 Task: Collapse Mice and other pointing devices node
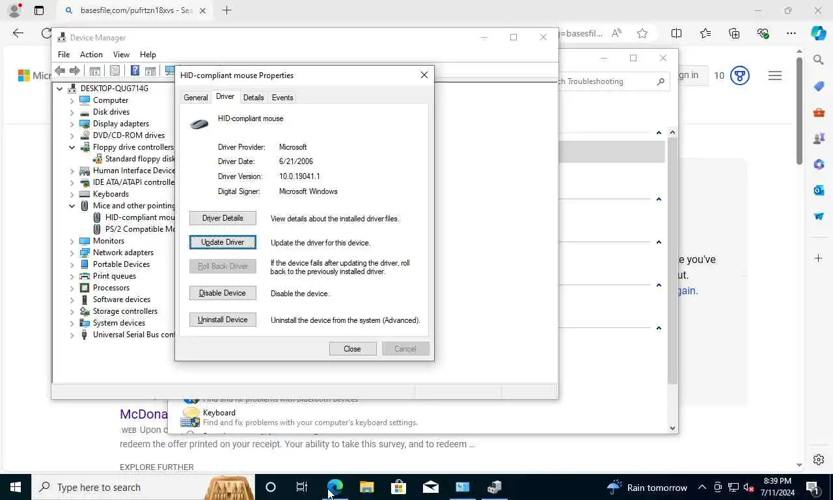[72, 206]
